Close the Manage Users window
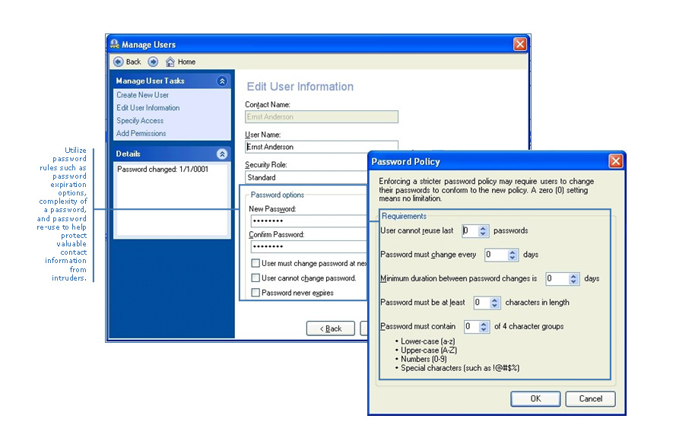692x444 pixels. tap(520, 44)
